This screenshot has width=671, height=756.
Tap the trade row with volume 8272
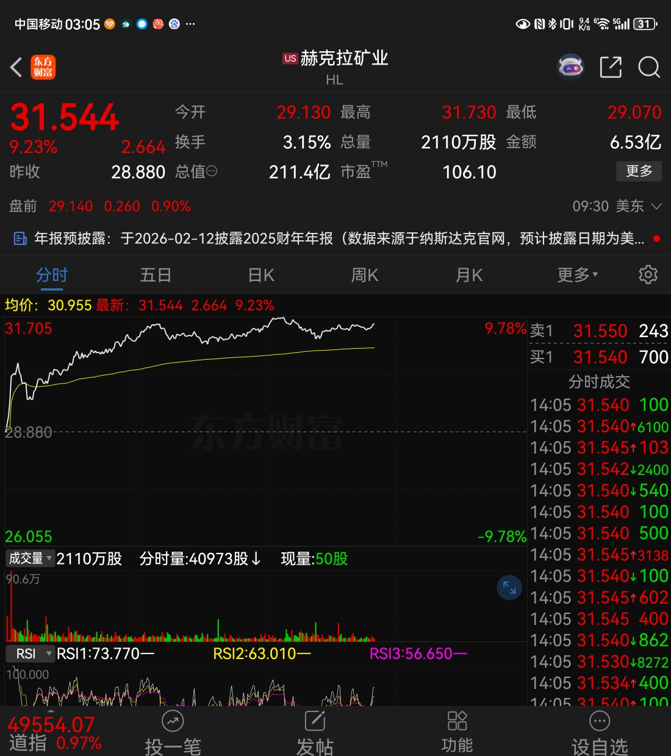pos(599,661)
